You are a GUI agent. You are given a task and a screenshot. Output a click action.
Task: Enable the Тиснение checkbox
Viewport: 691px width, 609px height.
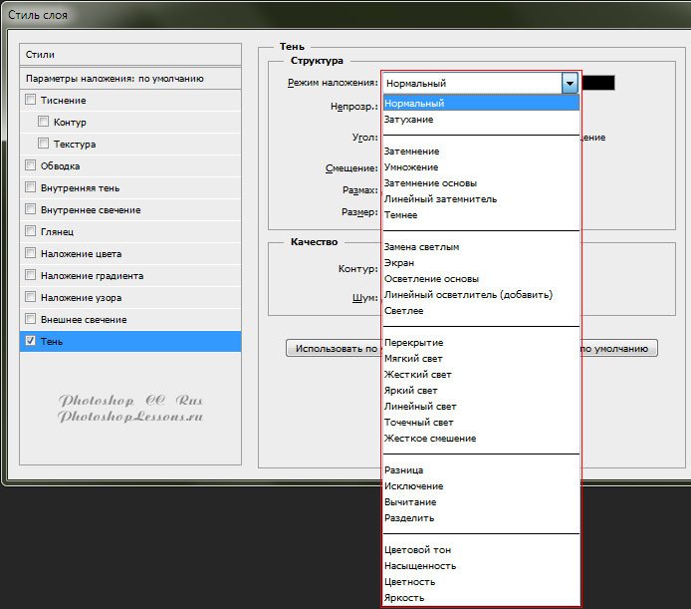click(31, 100)
